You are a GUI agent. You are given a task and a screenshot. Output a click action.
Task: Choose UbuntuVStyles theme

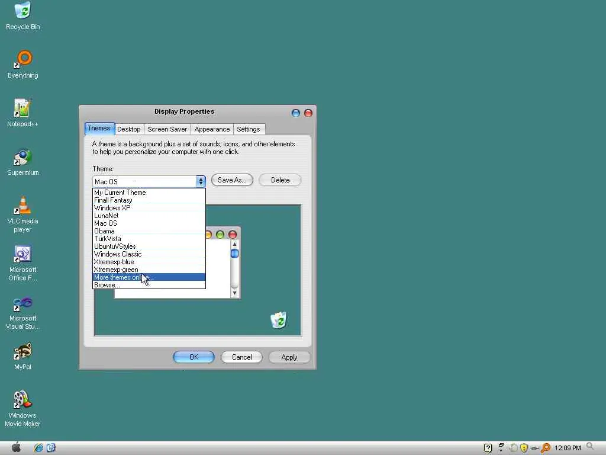(149, 246)
